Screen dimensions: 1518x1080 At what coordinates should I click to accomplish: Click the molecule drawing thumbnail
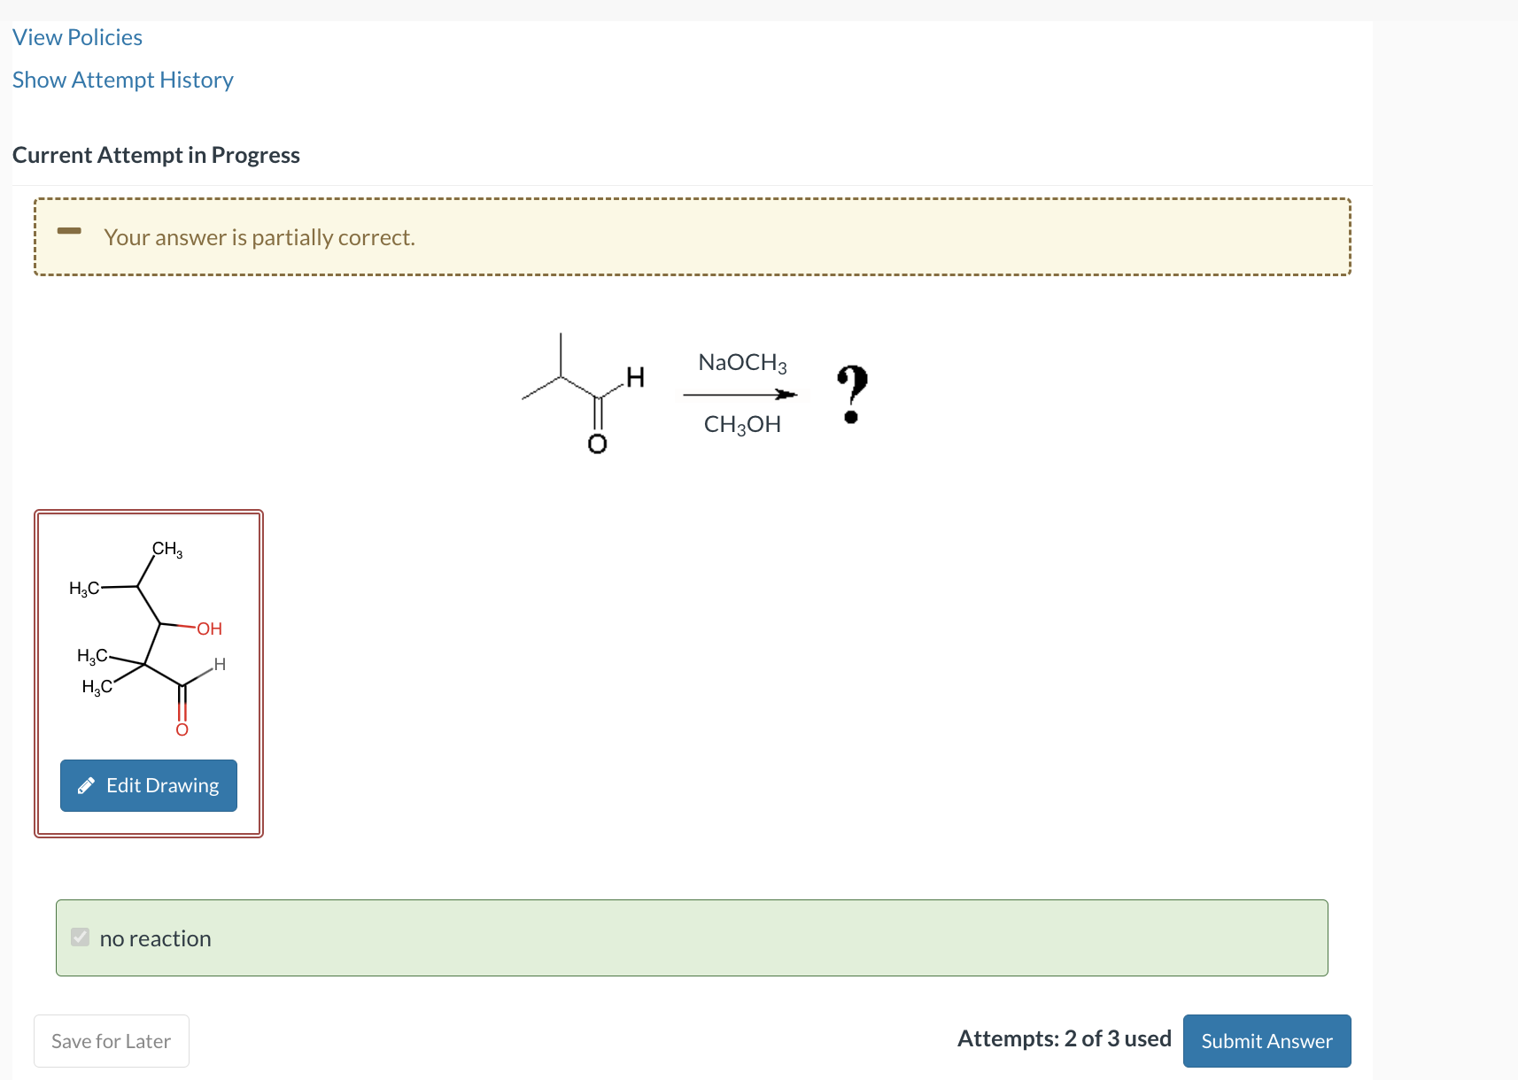[148, 637]
